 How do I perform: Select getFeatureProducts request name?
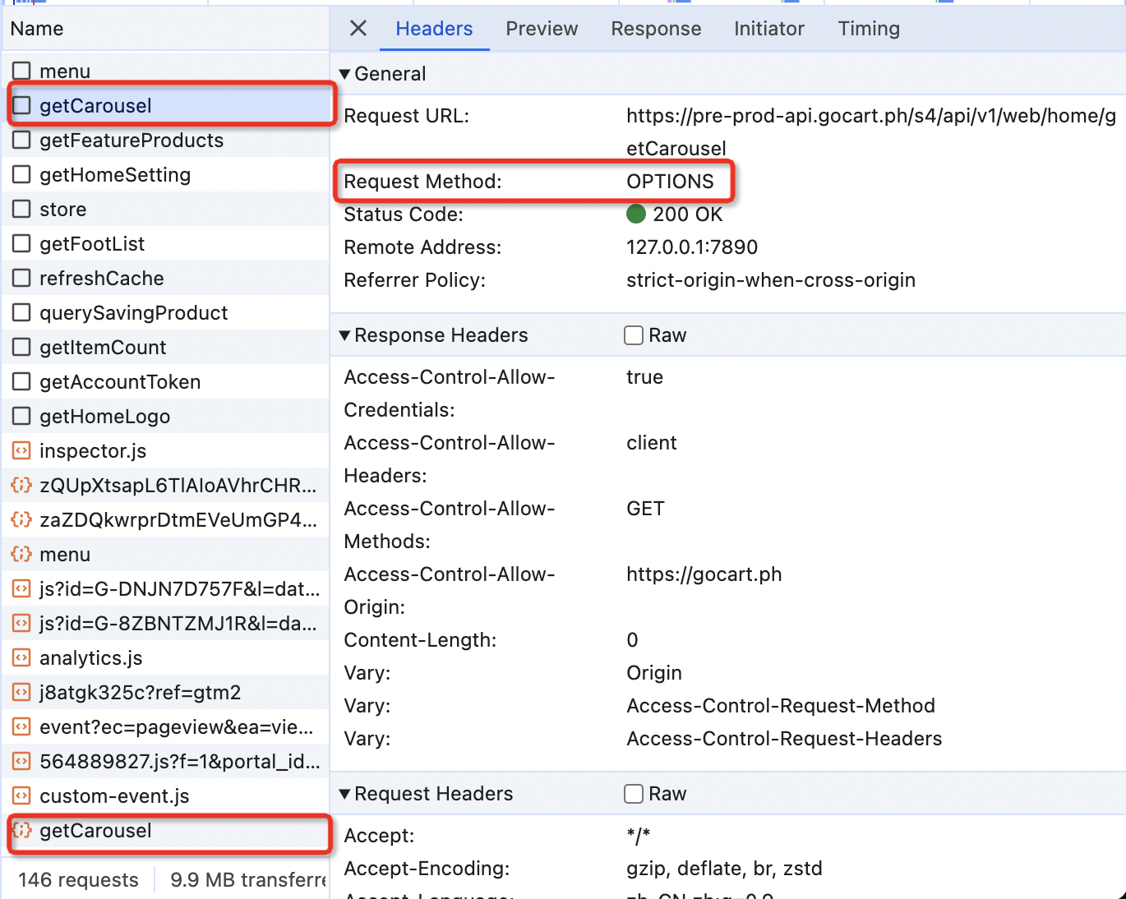132,141
